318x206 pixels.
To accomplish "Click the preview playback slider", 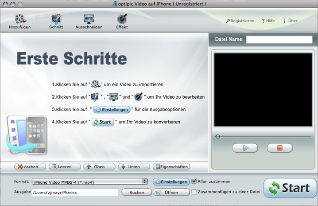I will click(263, 137).
